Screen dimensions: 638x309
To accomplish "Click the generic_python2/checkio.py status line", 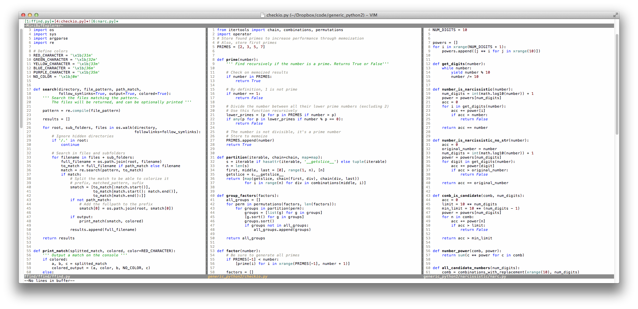I will click(238, 277).
